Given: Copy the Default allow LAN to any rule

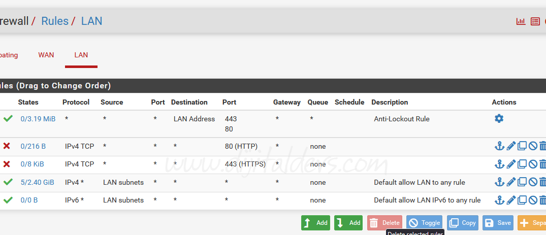Looking at the screenshot, I should pyautogui.click(x=522, y=182).
